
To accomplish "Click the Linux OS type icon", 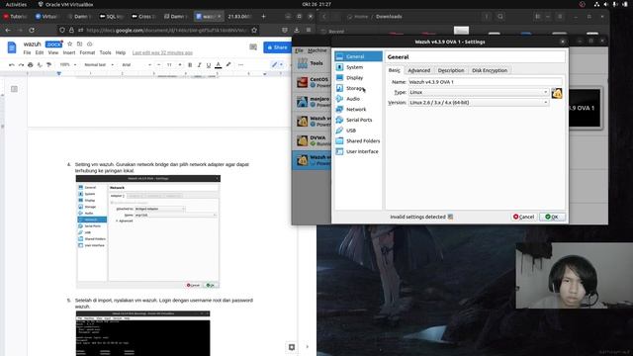I will (x=557, y=94).
